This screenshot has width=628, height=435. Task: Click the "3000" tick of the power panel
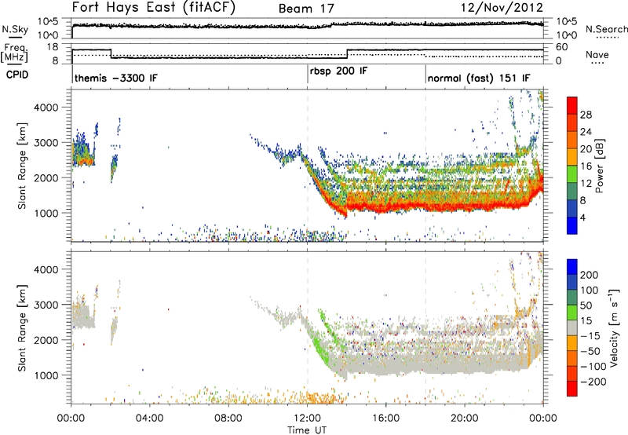click(x=46, y=143)
